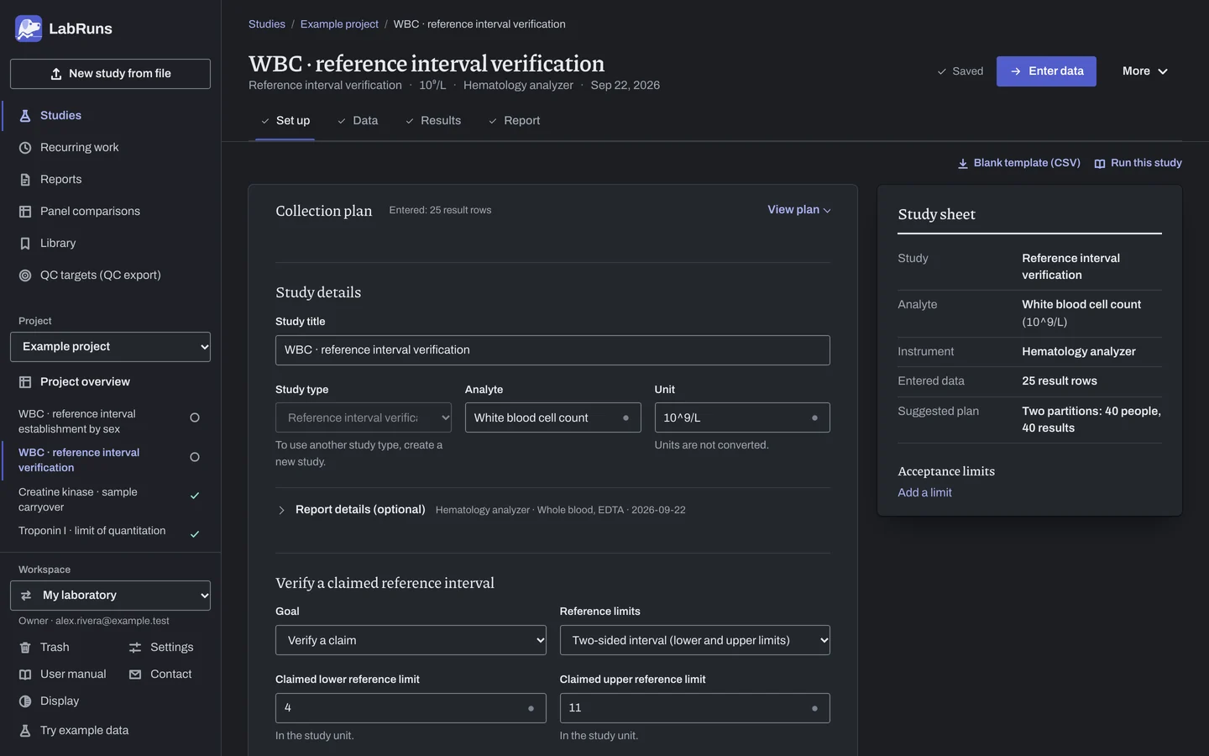Click the Claimed lower reference limit field
The height and width of the screenshot is (756, 1209).
tap(411, 708)
